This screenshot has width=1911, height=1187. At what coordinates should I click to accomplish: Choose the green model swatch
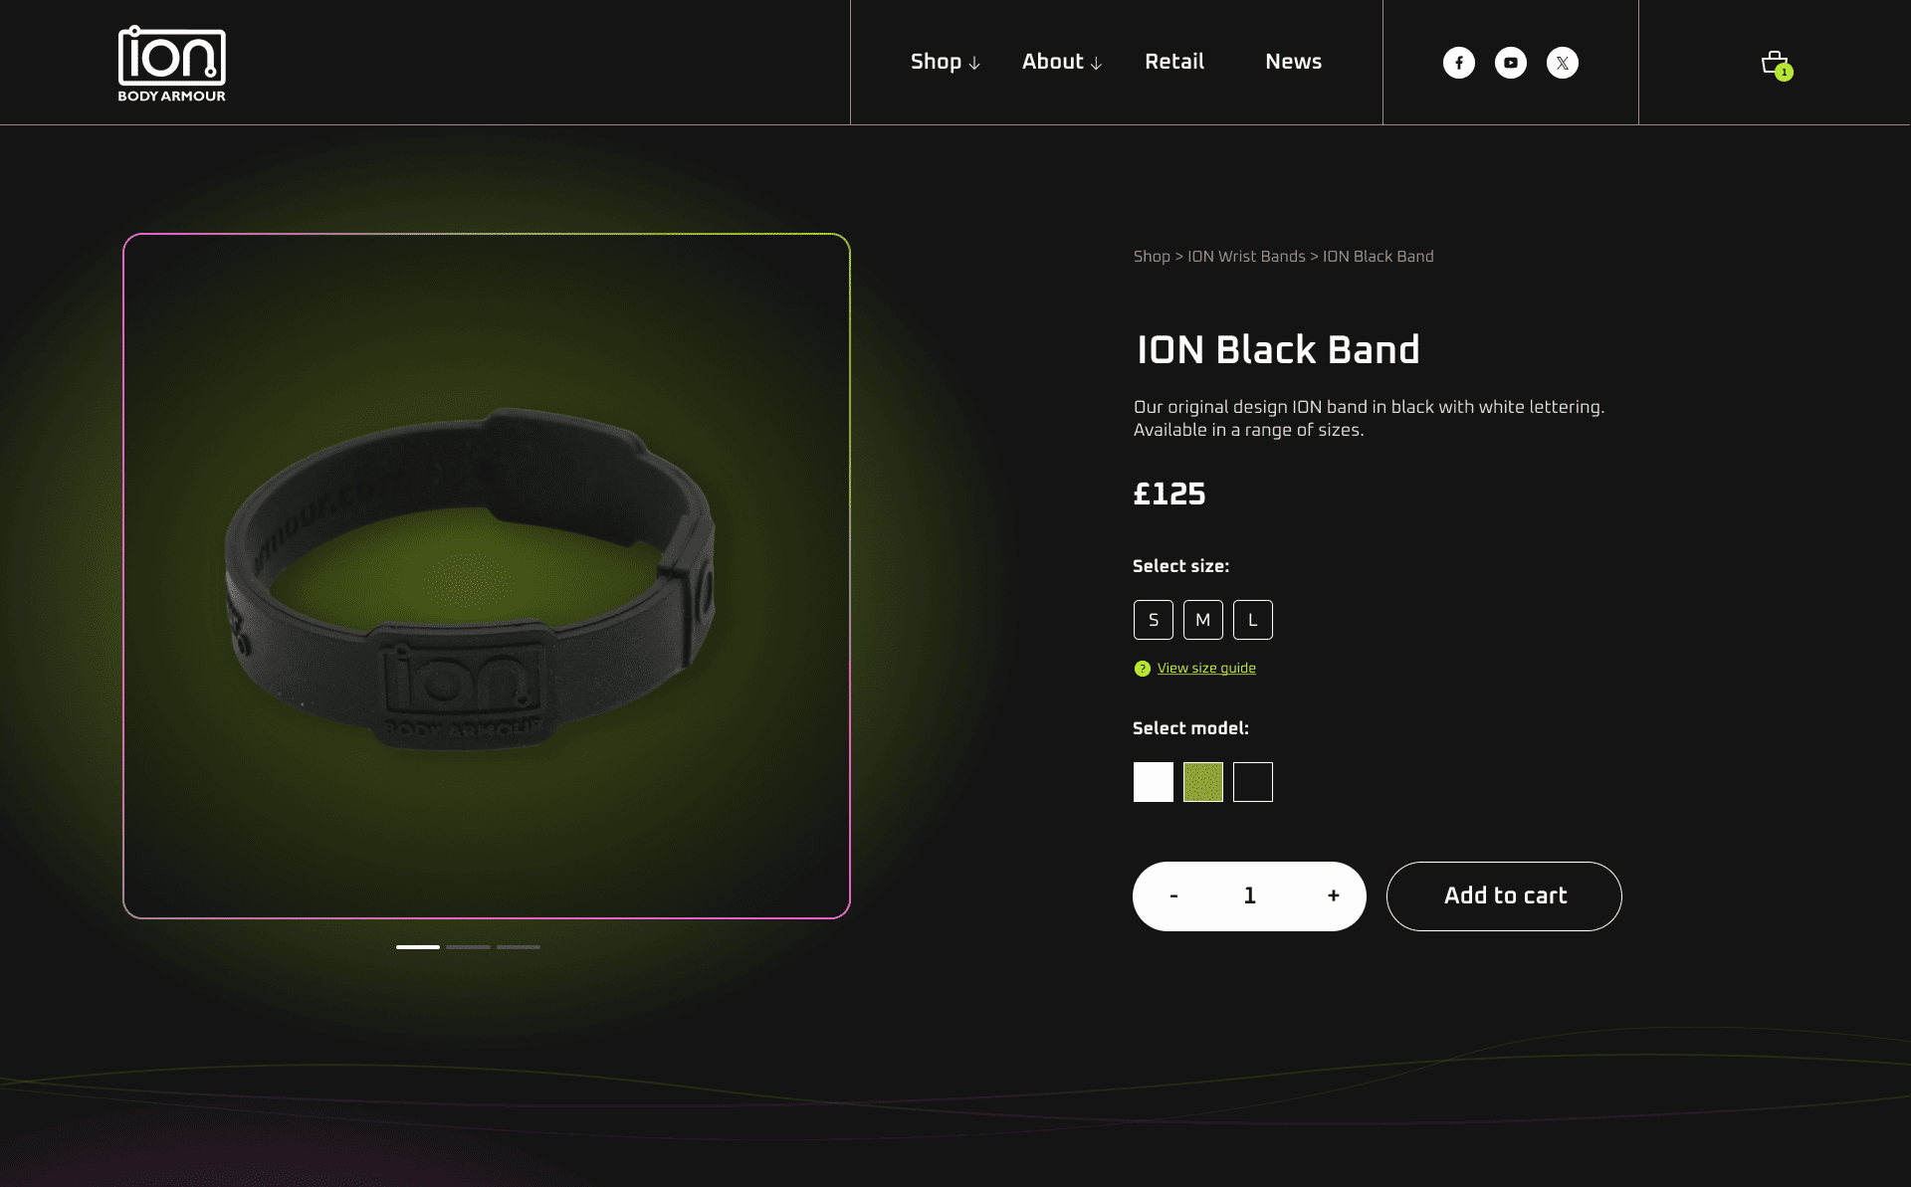tap(1203, 782)
